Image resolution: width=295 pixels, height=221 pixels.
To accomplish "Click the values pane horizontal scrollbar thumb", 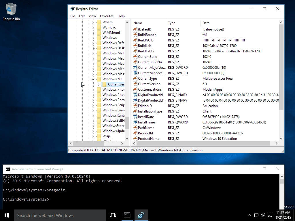I will [203, 143].
